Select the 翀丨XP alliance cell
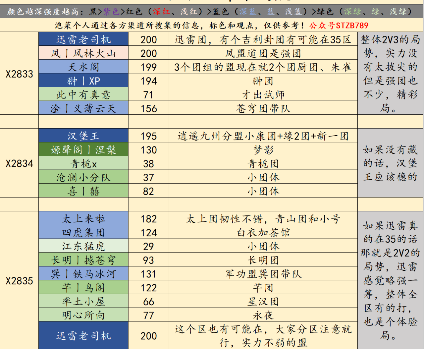Image resolution: width=424 pixels, height=350 pixels. 83,81
